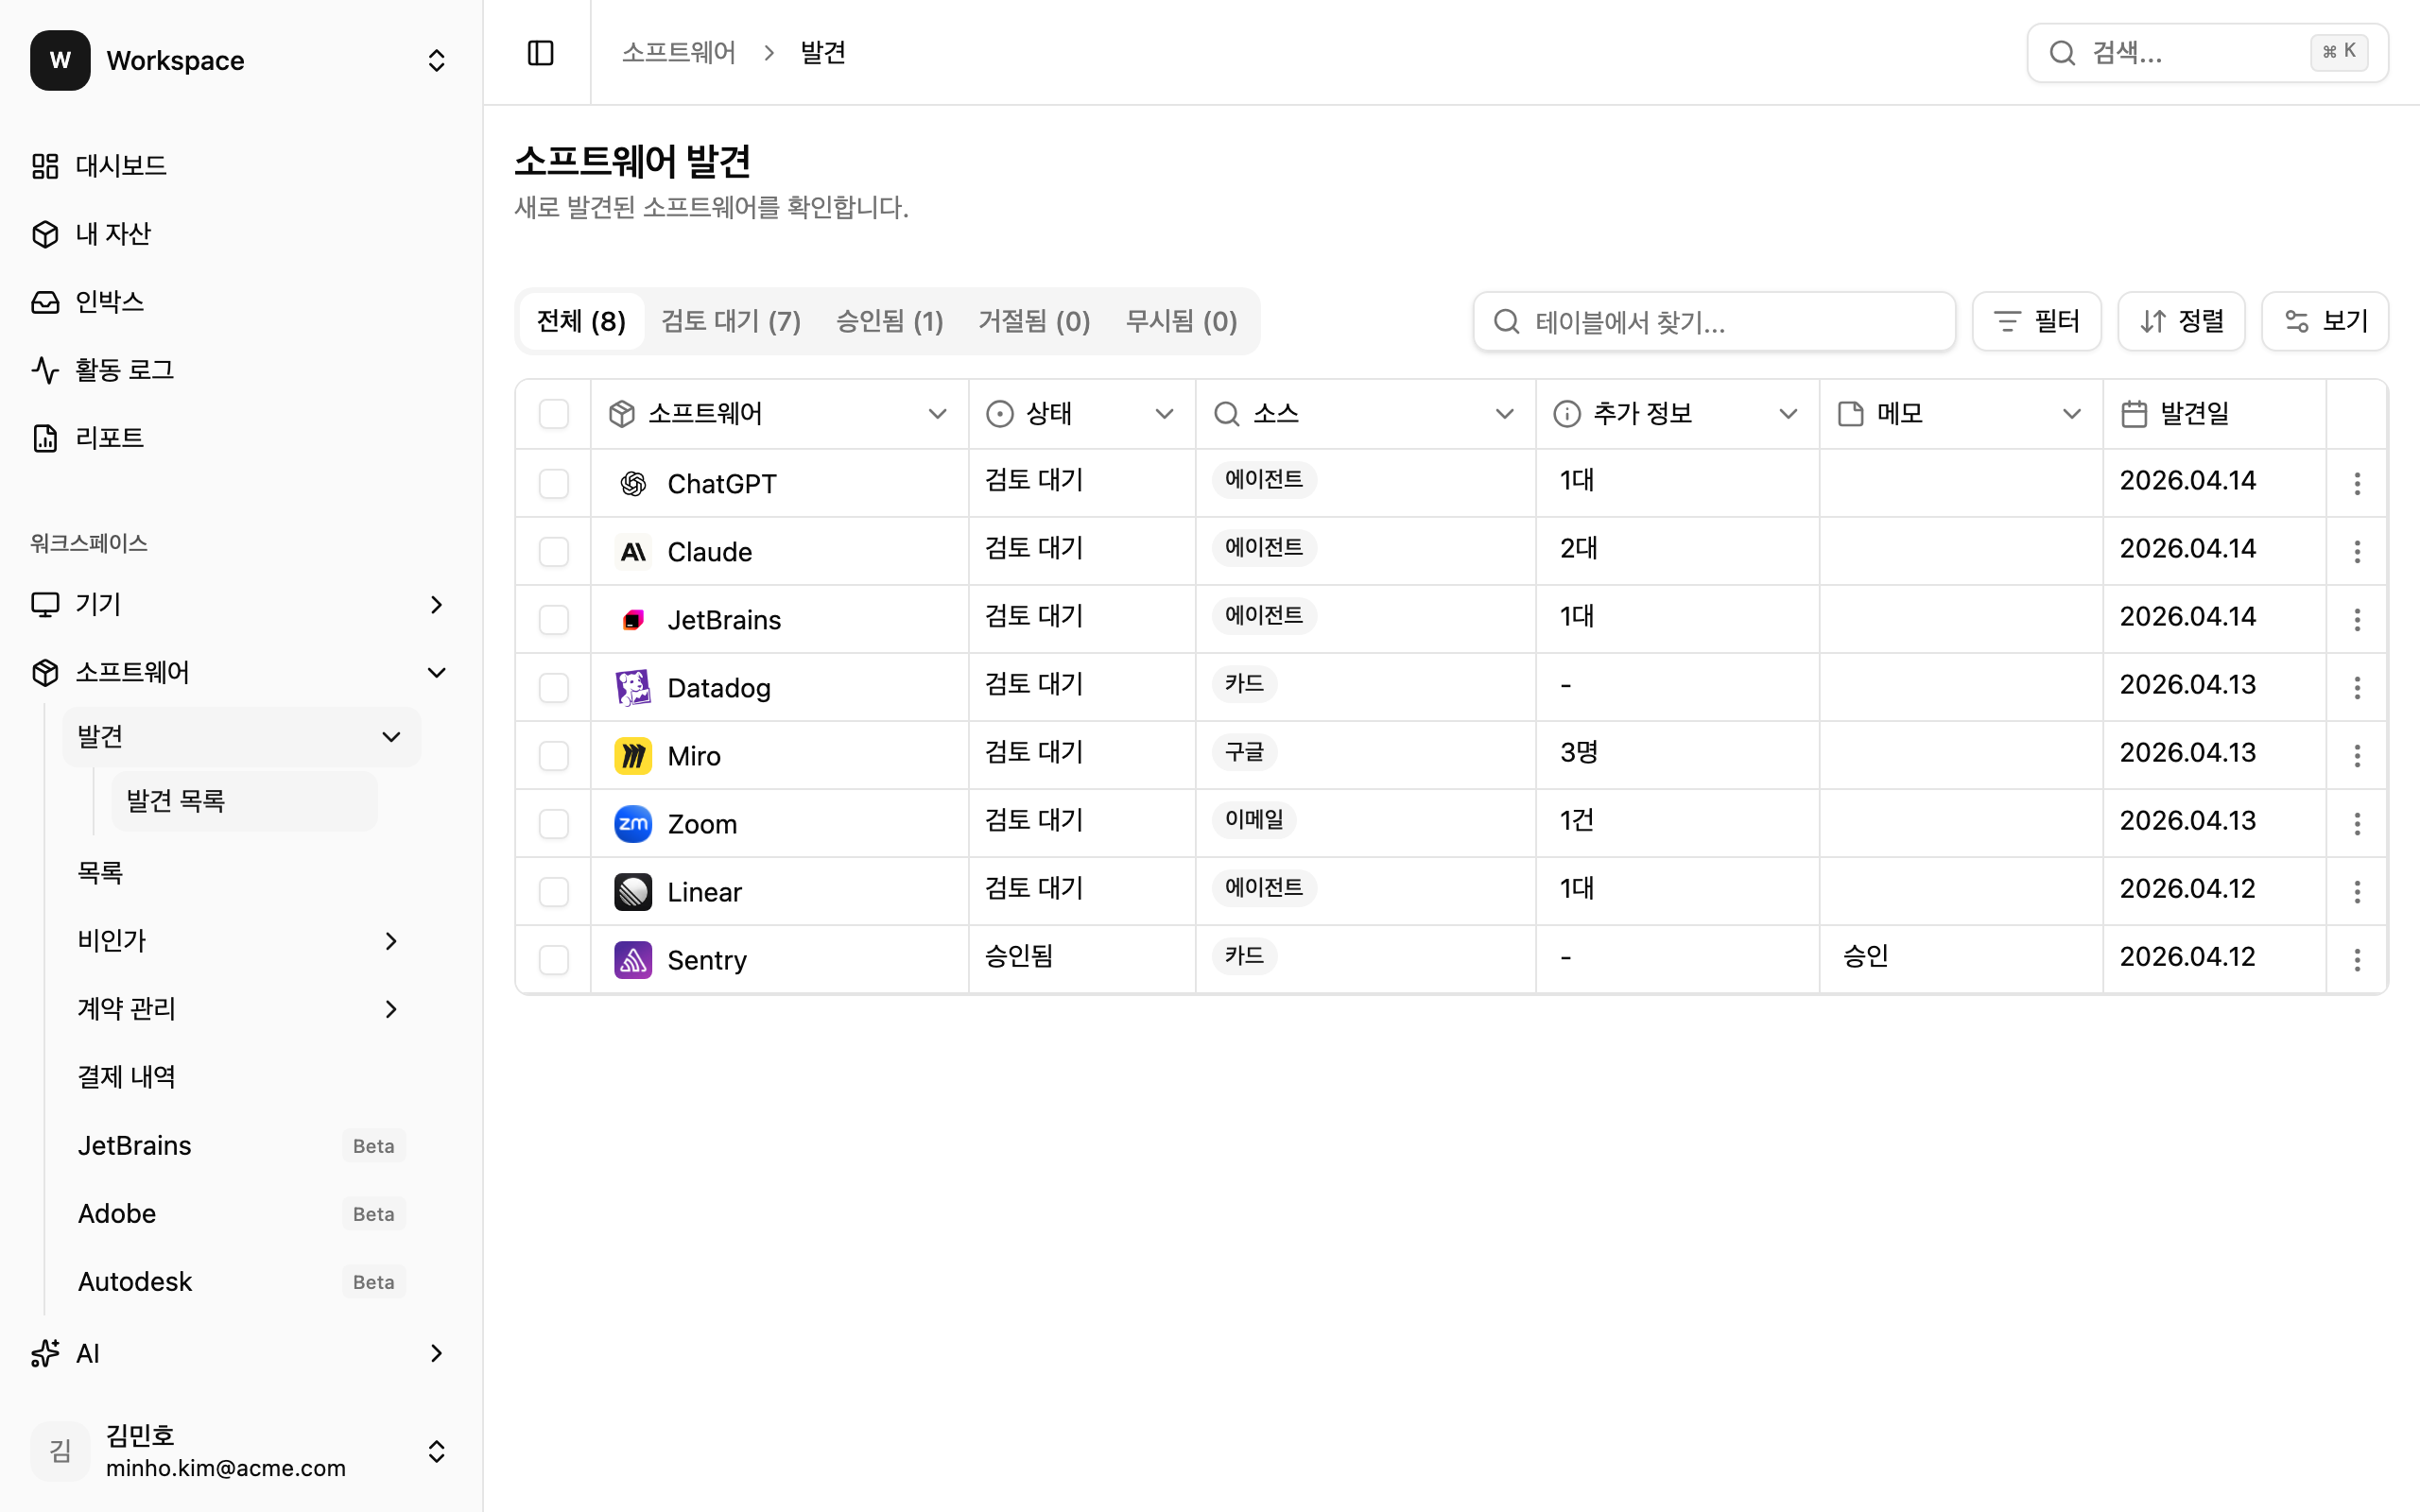Click the Datadog logo icon
Image resolution: width=2420 pixels, height=1512 pixels.
(632, 688)
